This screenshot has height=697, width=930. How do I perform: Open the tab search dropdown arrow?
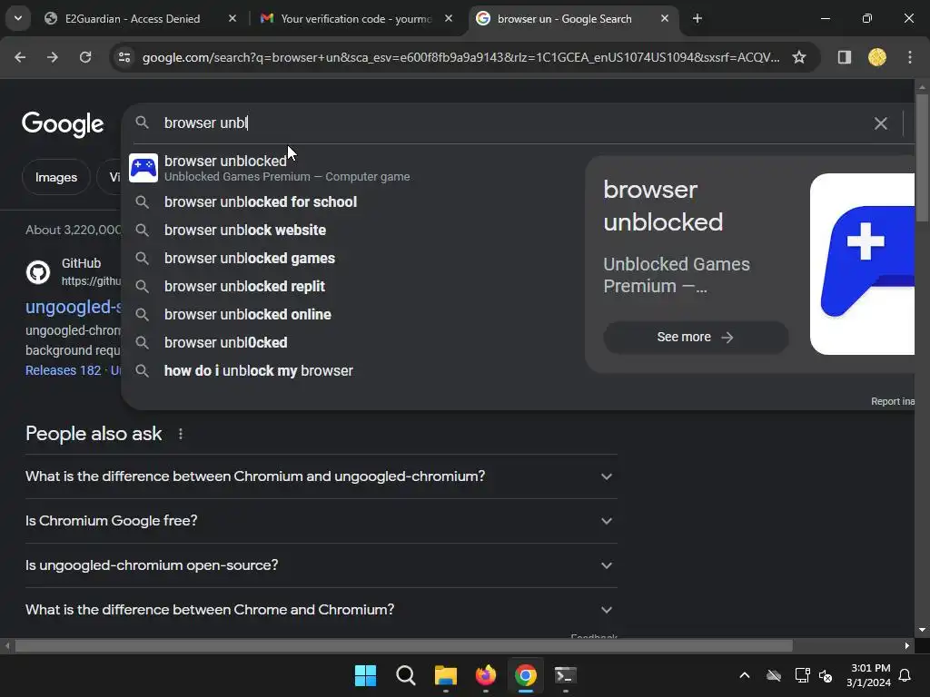tap(18, 18)
